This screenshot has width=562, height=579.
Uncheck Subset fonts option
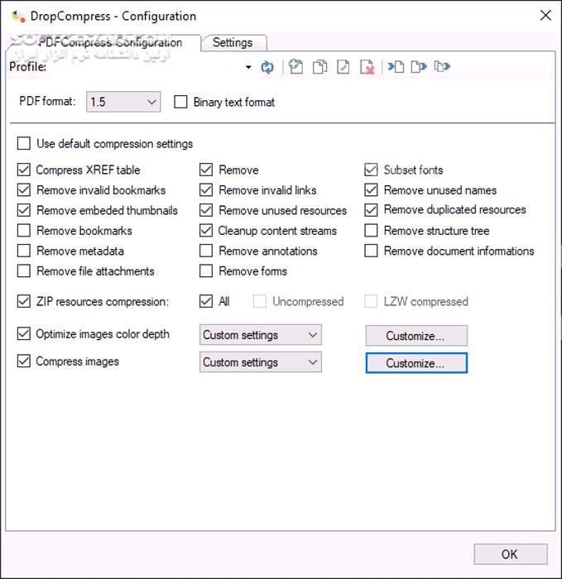click(372, 170)
